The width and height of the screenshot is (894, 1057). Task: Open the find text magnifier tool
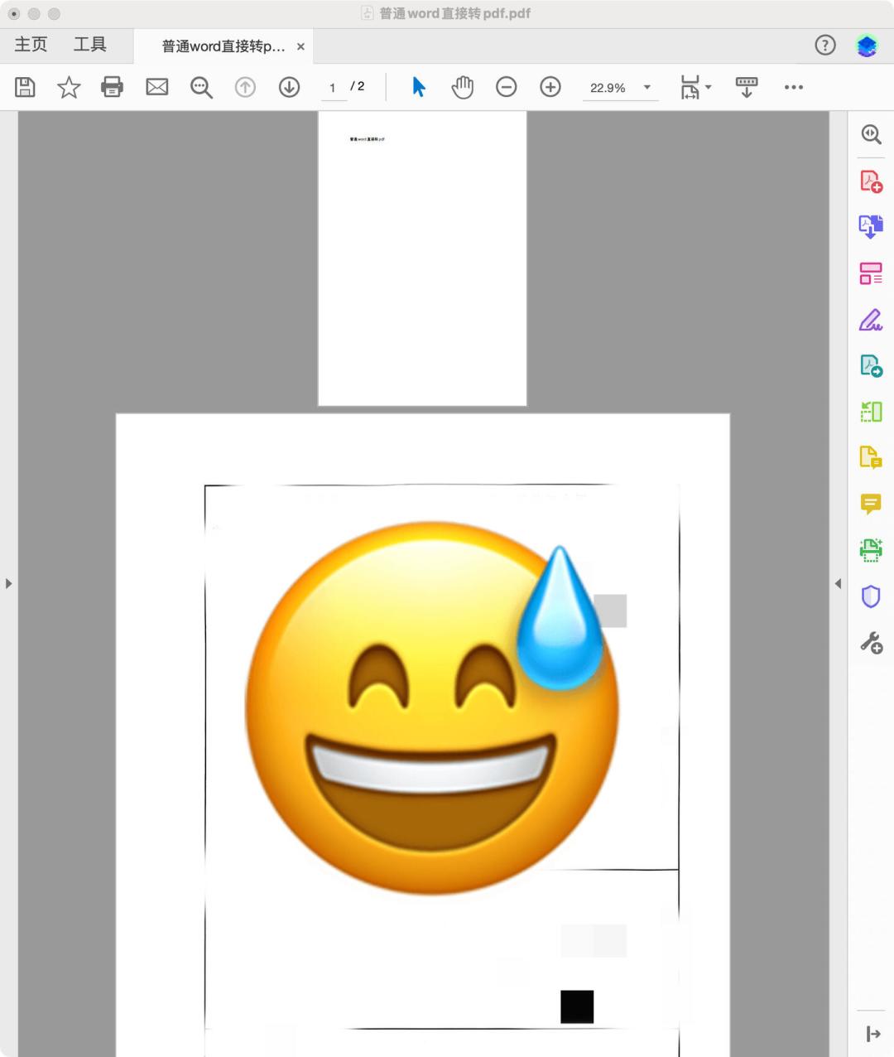pyautogui.click(x=201, y=87)
